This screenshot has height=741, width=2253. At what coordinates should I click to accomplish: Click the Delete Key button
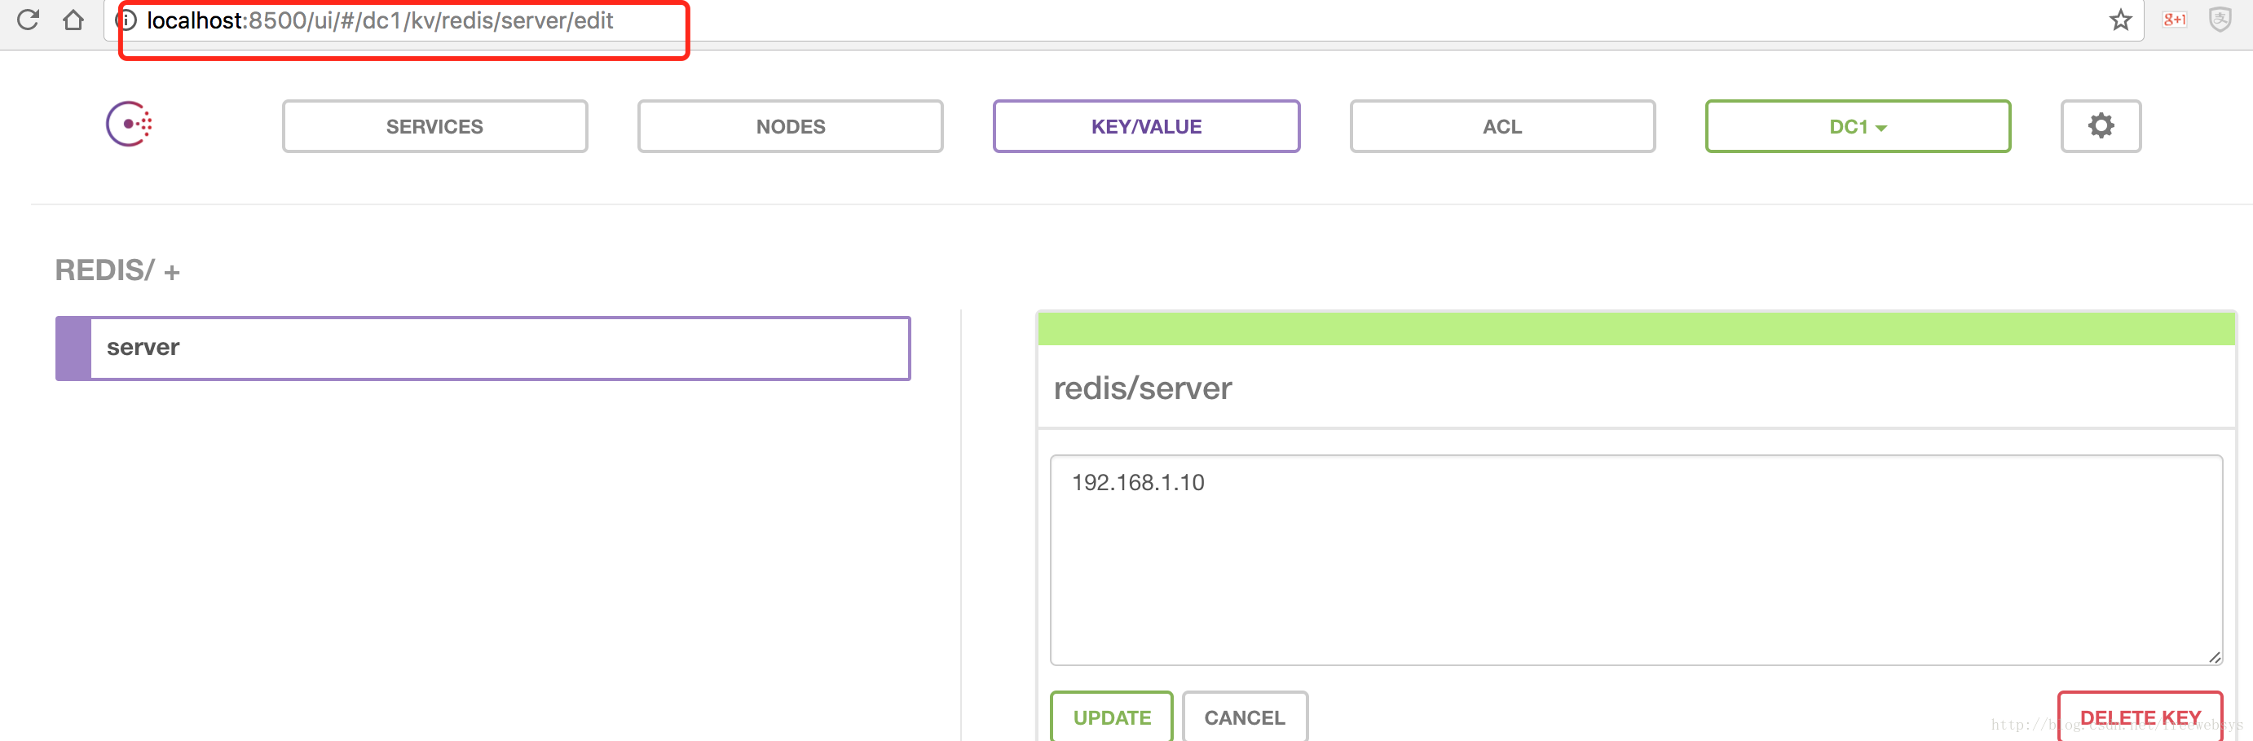[2140, 717]
